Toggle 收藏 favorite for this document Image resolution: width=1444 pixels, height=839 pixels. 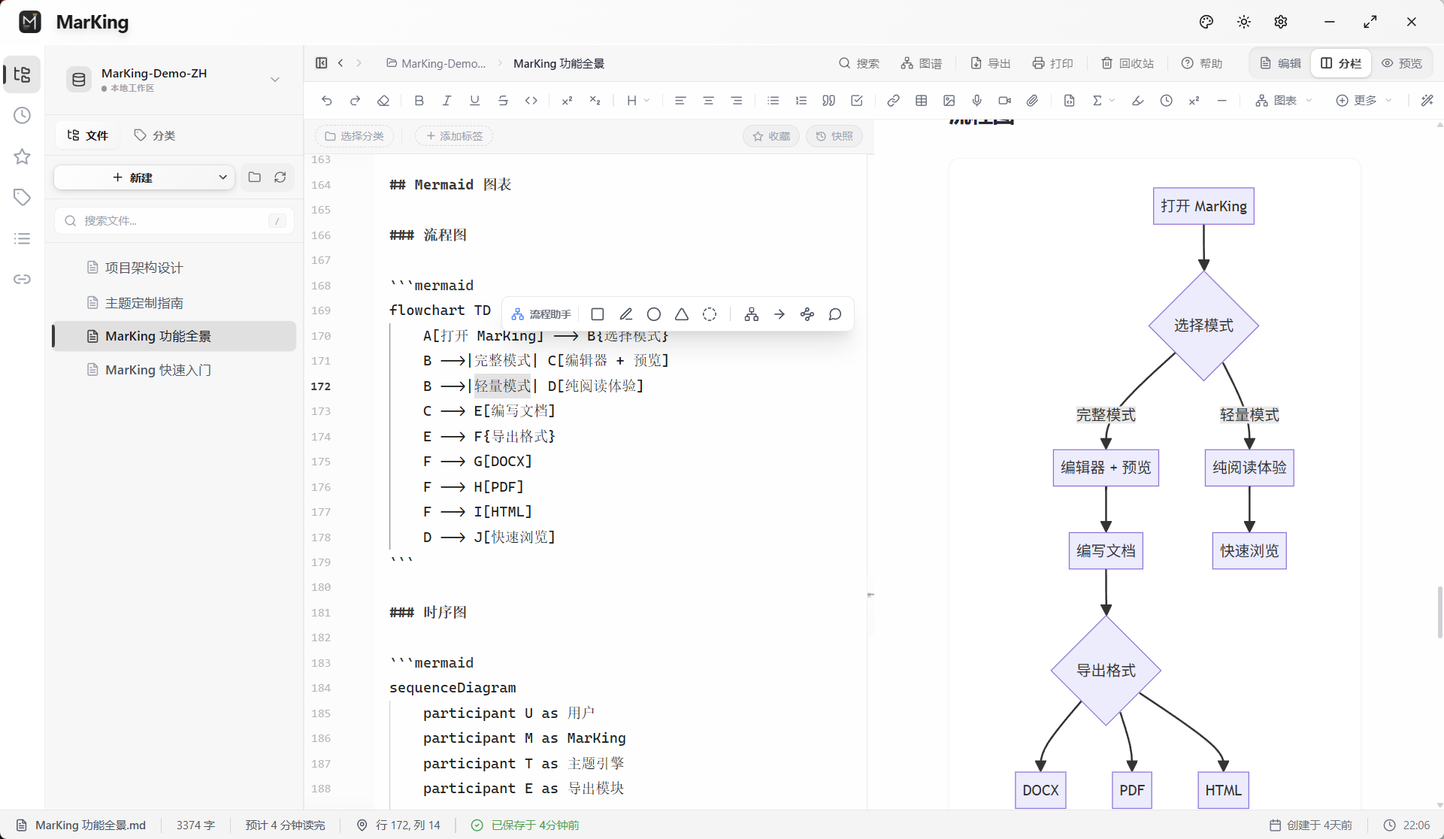[771, 136]
